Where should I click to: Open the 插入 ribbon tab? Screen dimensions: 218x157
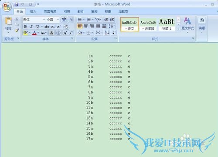pyautogui.click(x=33, y=12)
